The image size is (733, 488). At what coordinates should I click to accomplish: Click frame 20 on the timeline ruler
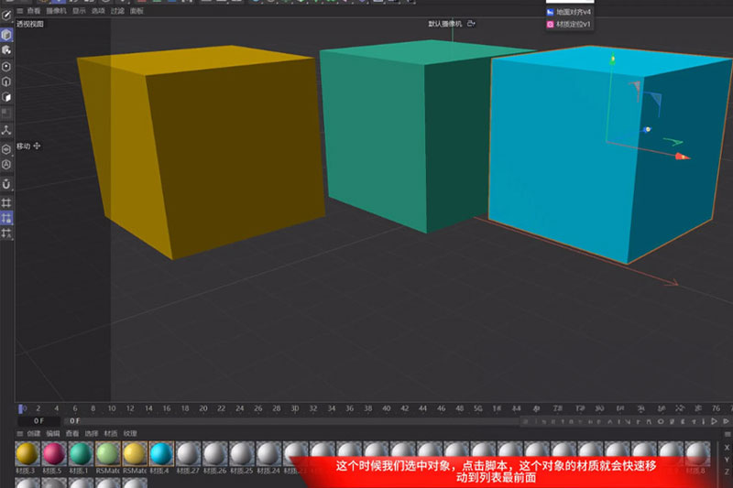(x=203, y=408)
